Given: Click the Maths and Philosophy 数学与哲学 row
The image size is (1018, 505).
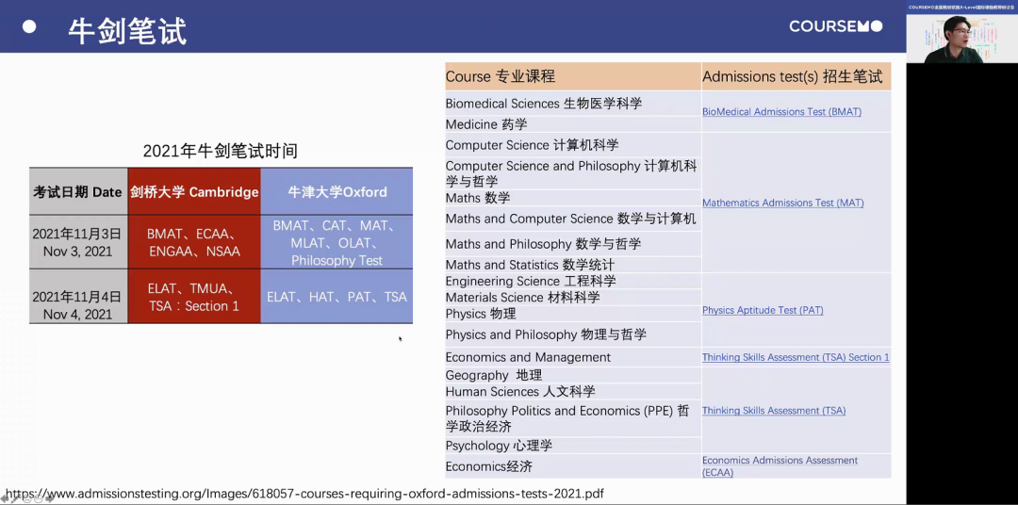Looking at the screenshot, I should pos(573,244).
